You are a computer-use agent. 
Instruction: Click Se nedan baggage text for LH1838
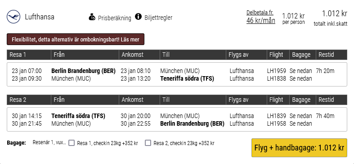[301, 78]
